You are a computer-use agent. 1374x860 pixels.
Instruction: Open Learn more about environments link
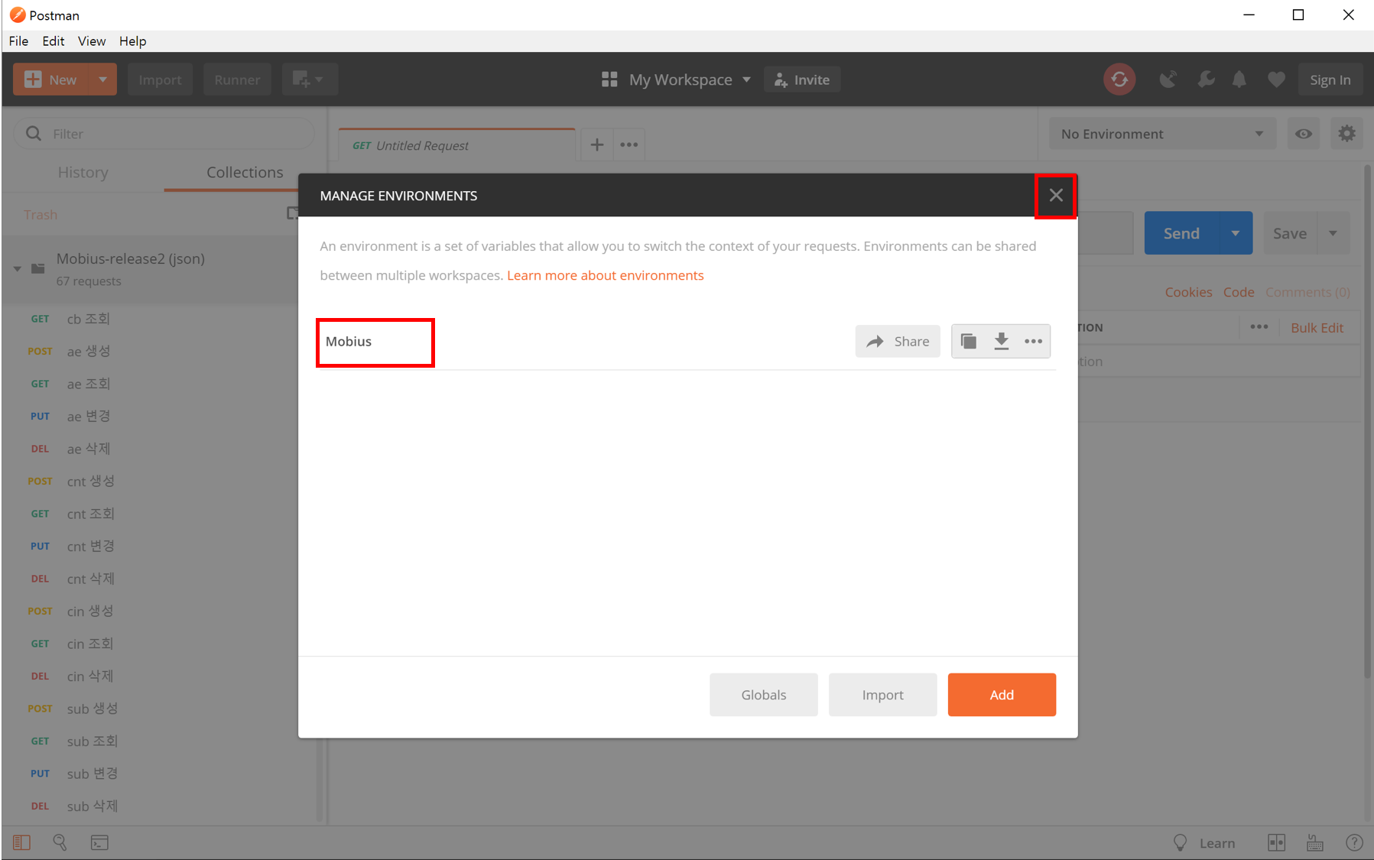[605, 275]
